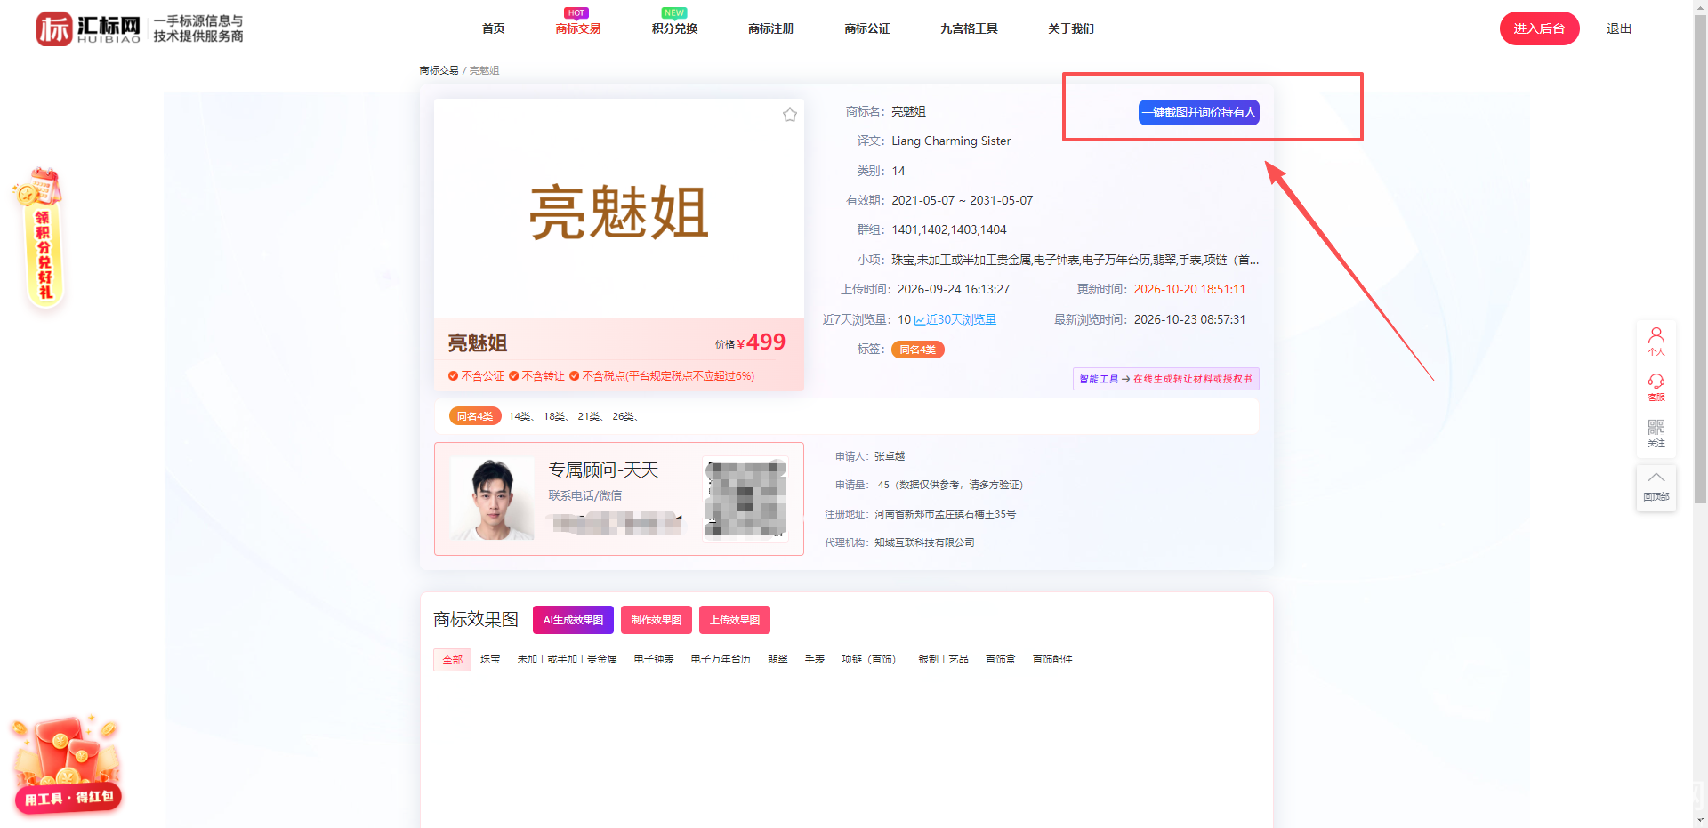Click the 回顶部 up arrow
Image resolution: width=1708 pixels, height=828 pixels.
[1656, 486]
